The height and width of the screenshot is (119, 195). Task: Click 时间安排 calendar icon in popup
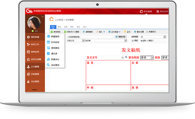(x=48, y=42)
